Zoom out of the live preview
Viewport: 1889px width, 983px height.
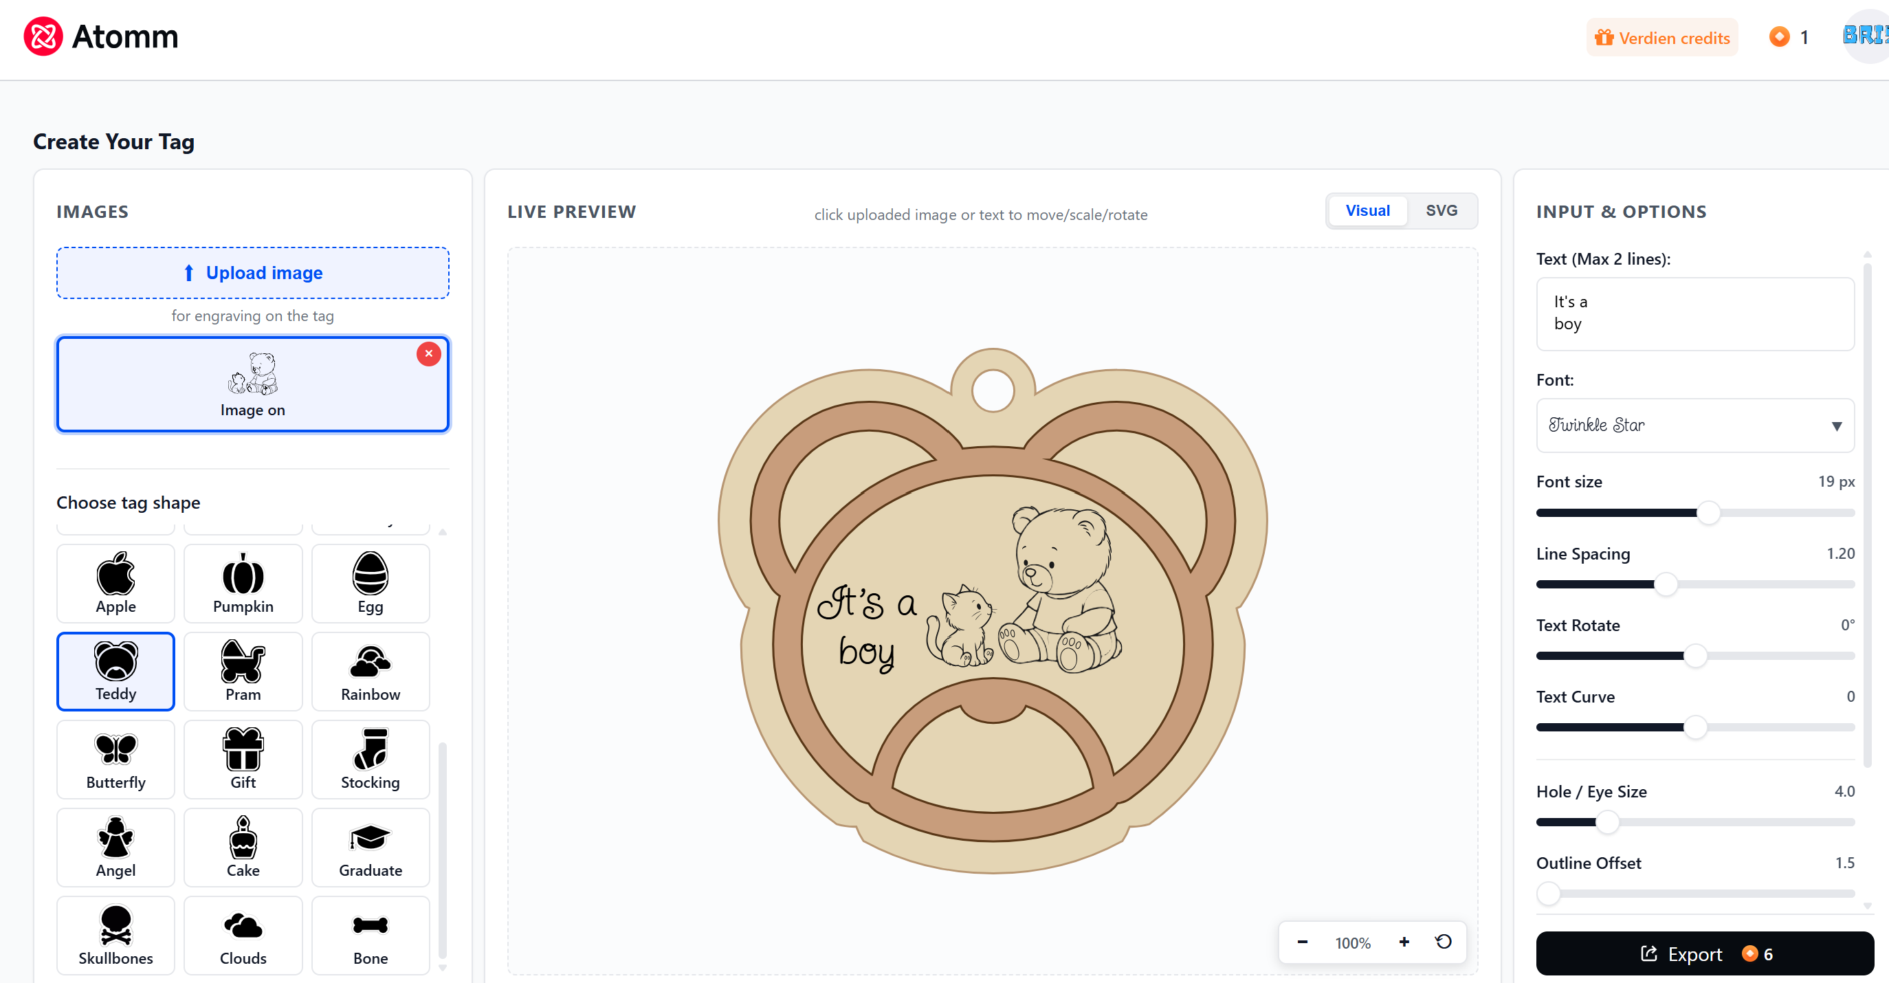[x=1303, y=942]
